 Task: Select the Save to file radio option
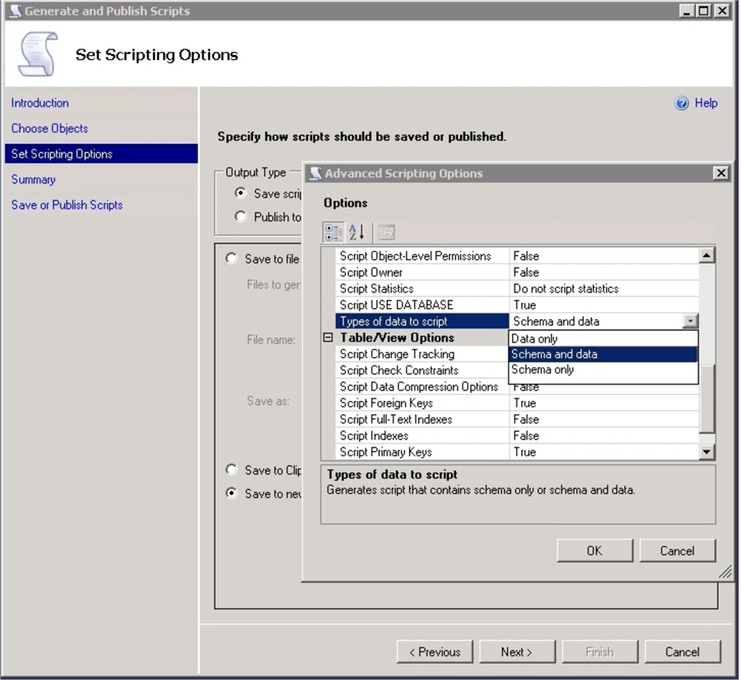coord(232,258)
